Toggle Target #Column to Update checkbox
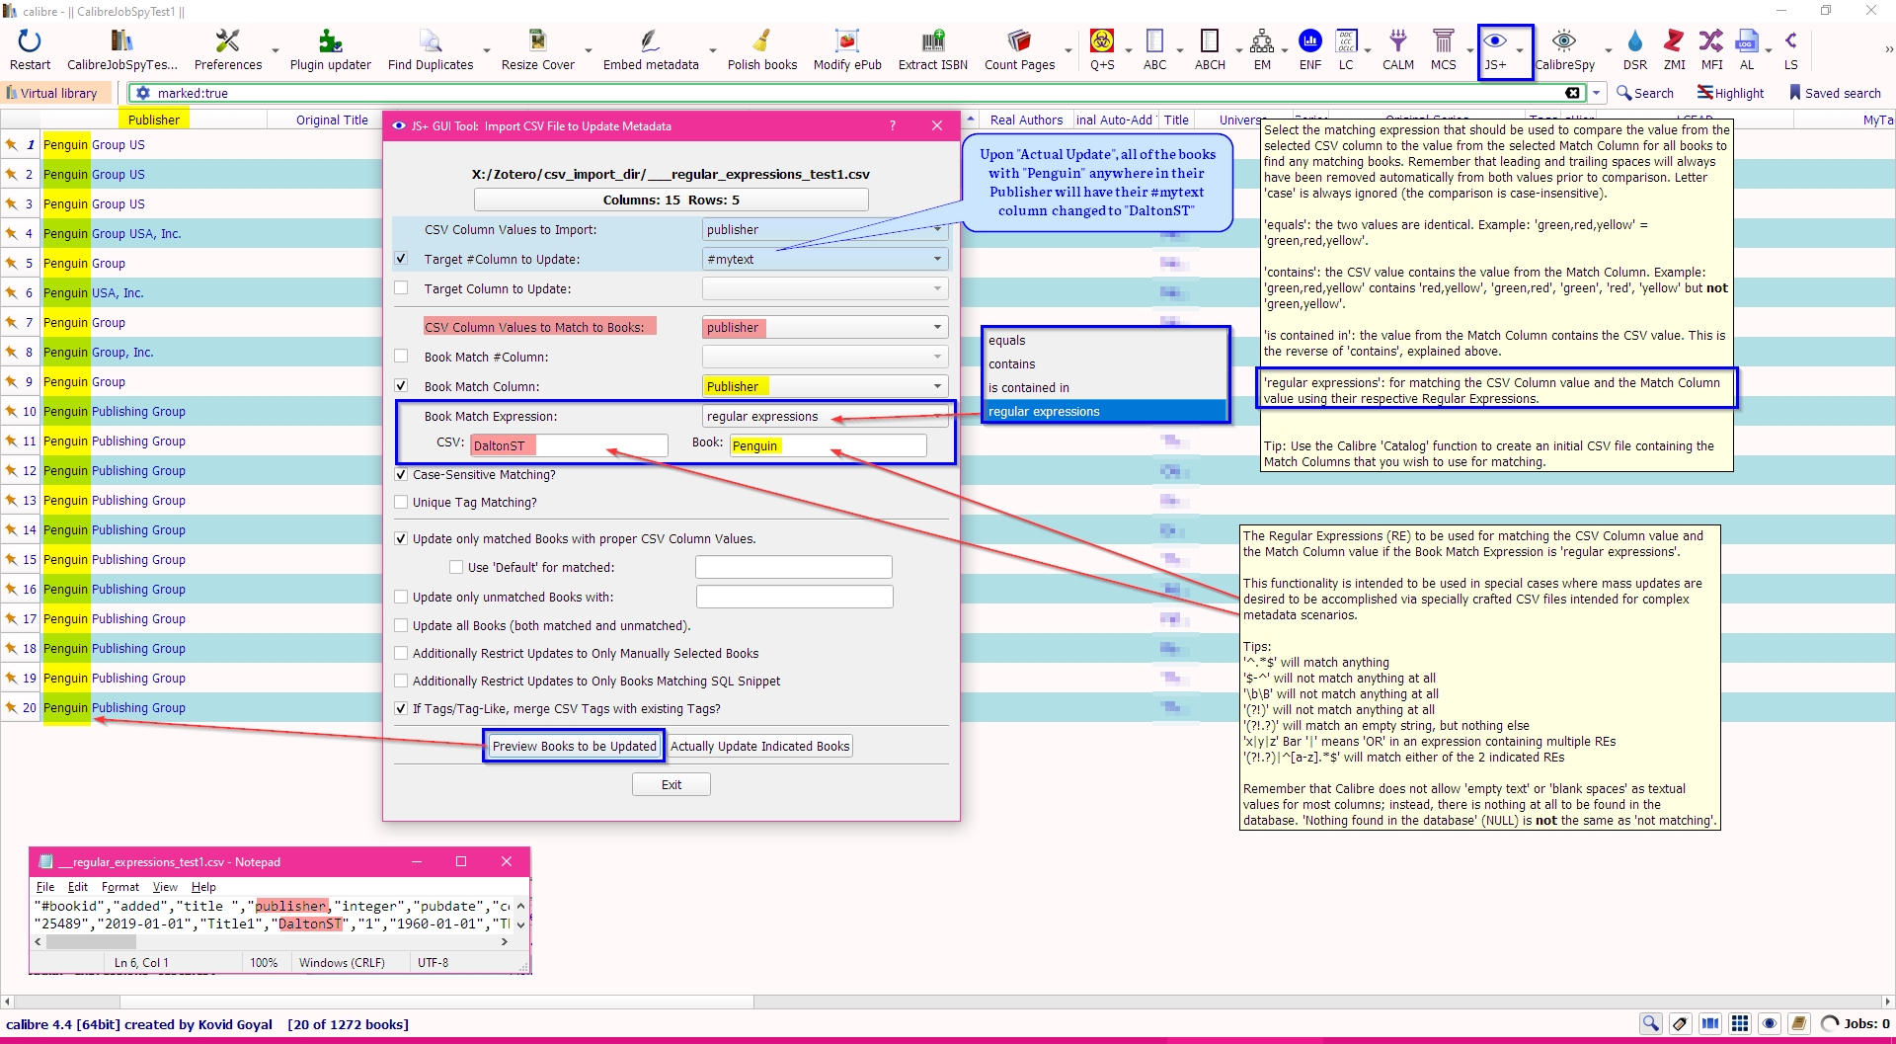Screen dimensions: 1896x1044 (x=401, y=259)
